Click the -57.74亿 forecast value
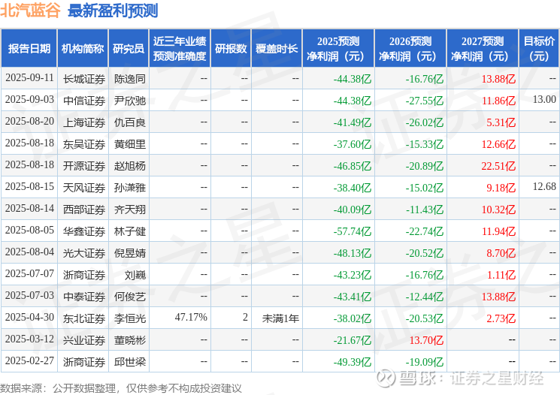The image size is (560, 395). tap(352, 231)
